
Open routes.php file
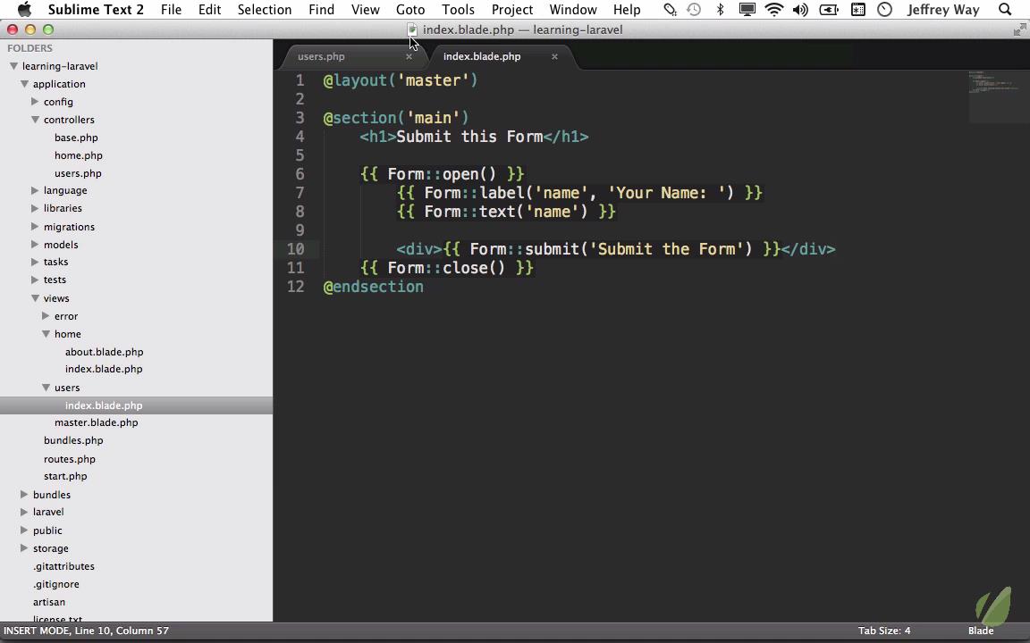(69, 459)
